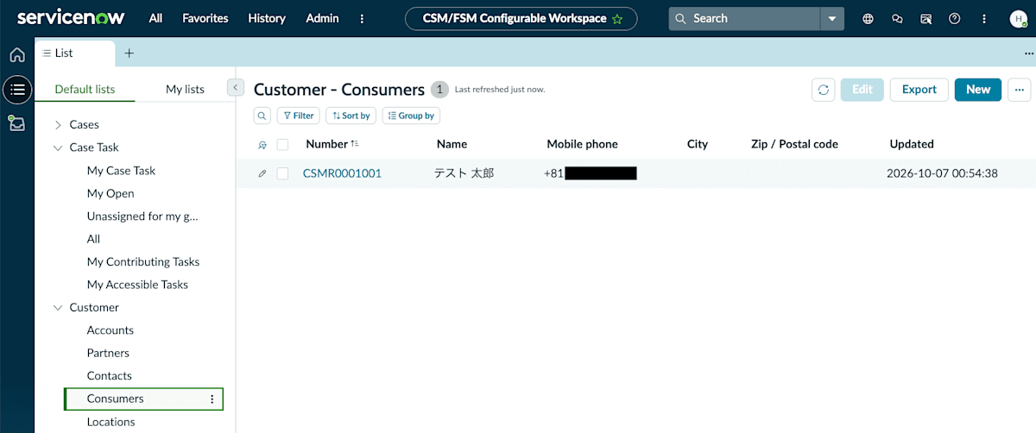Image resolution: width=1036 pixels, height=433 pixels.
Task: Click the Edit button
Action: click(x=862, y=90)
